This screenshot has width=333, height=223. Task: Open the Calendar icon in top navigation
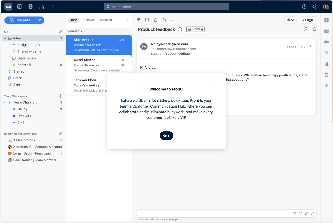[x=19, y=7]
